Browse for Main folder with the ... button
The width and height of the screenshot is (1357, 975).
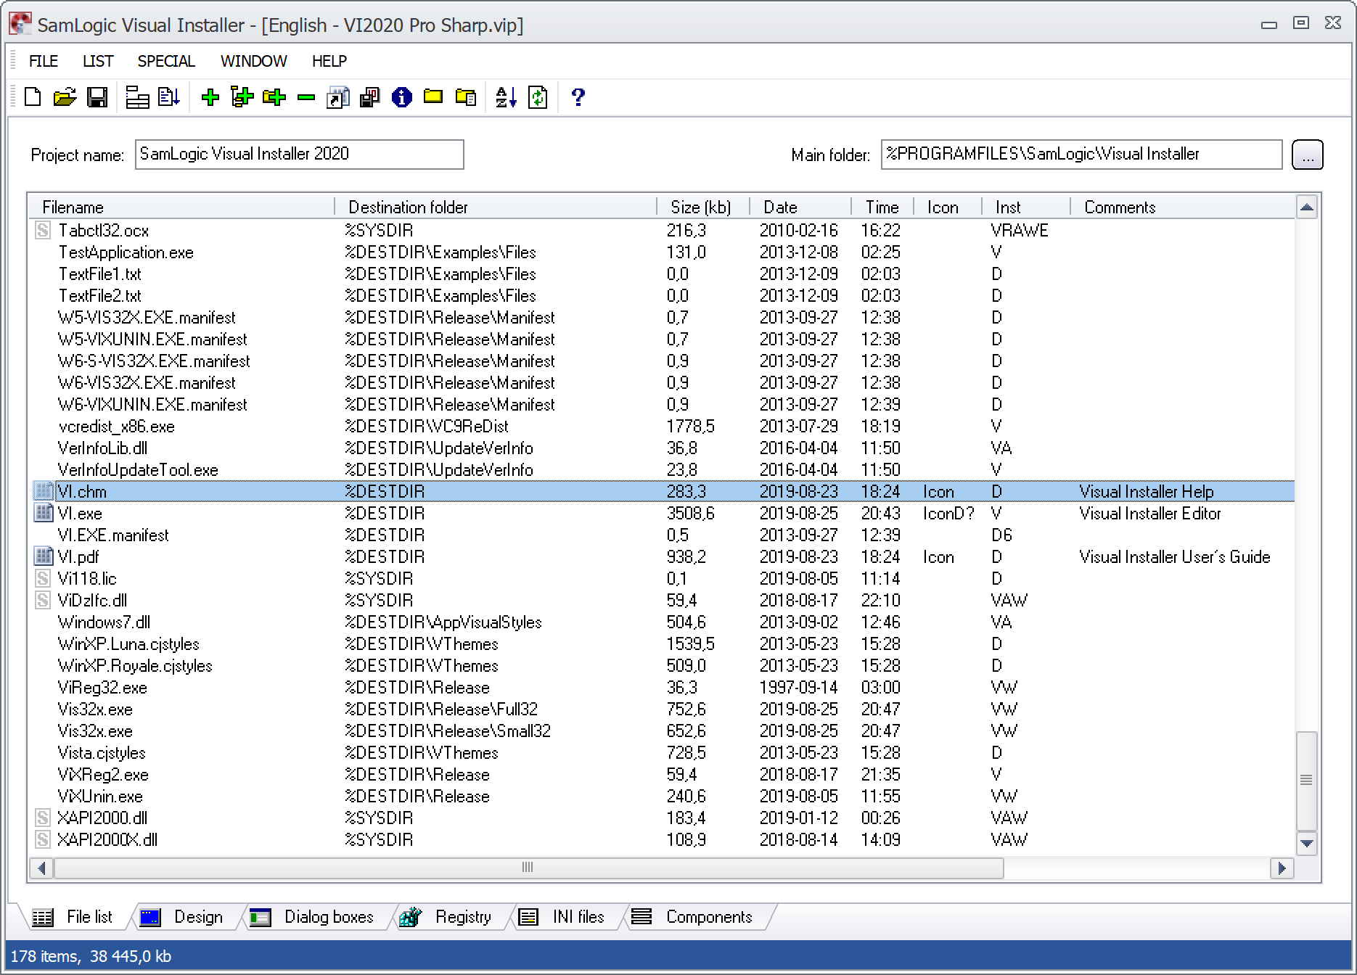pos(1307,154)
